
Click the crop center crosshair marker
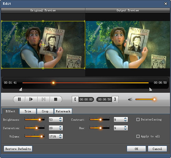point(43,44)
